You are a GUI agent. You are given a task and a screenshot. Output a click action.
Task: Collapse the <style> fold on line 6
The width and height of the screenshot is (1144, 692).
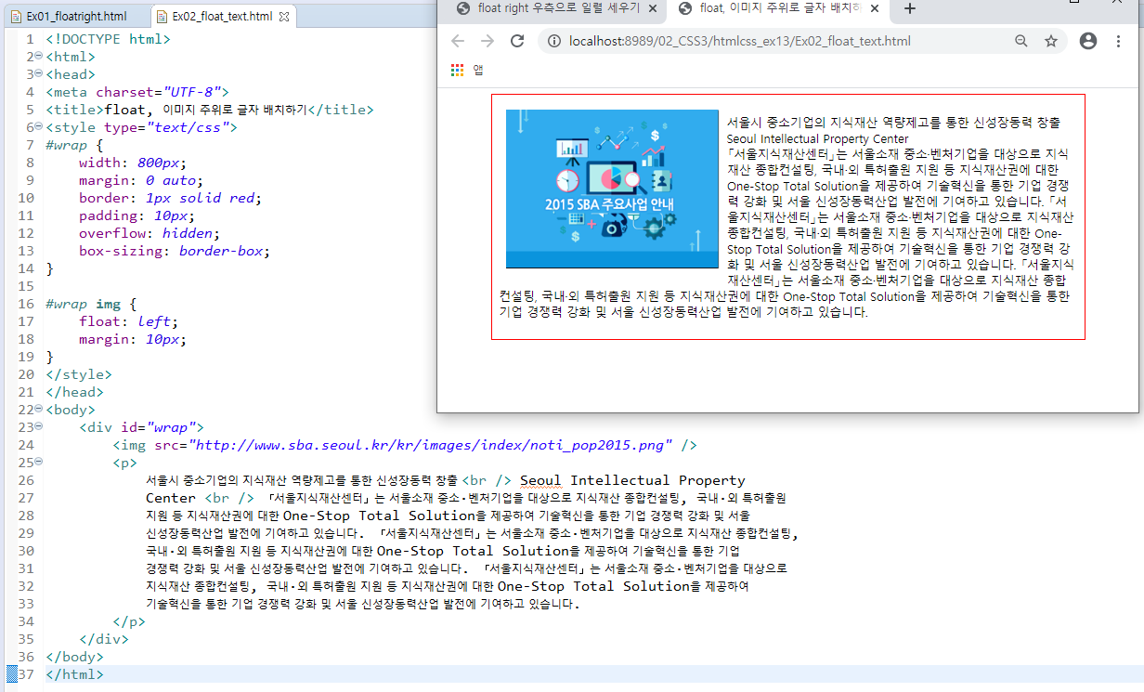tap(38, 127)
